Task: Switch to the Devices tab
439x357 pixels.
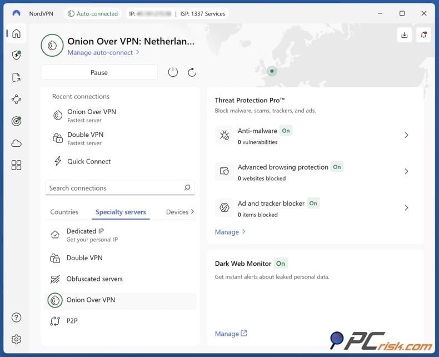Action: (177, 212)
